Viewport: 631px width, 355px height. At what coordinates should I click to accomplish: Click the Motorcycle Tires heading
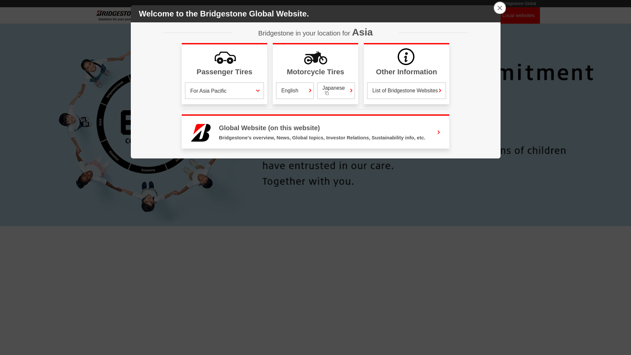coord(315,72)
